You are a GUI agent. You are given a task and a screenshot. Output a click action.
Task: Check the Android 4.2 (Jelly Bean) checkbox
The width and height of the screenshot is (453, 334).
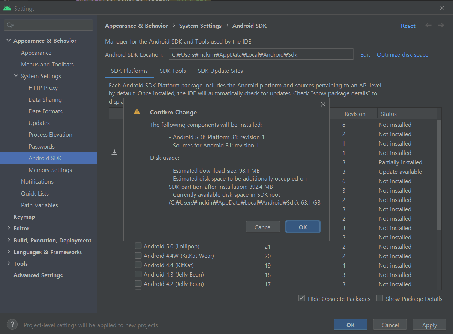pyautogui.click(x=138, y=284)
